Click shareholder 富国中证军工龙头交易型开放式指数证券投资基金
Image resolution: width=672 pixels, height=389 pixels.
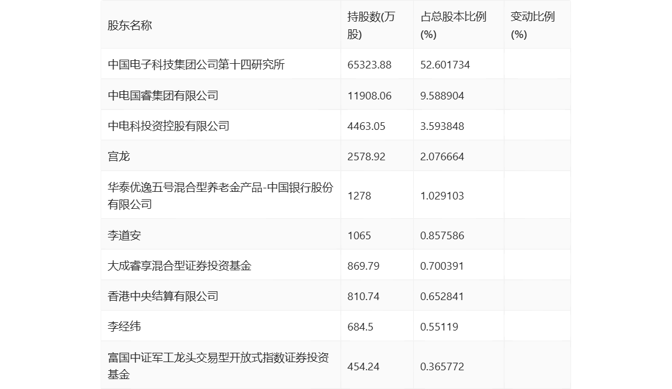pyautogui.click(x=218, y=366)
